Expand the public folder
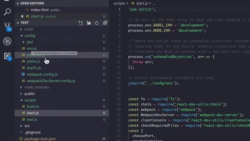 click(x=21, y=94)
